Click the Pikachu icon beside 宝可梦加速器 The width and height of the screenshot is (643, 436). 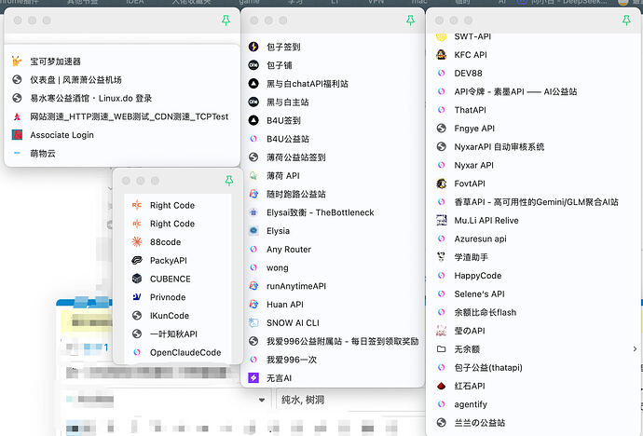click(17, 61)
